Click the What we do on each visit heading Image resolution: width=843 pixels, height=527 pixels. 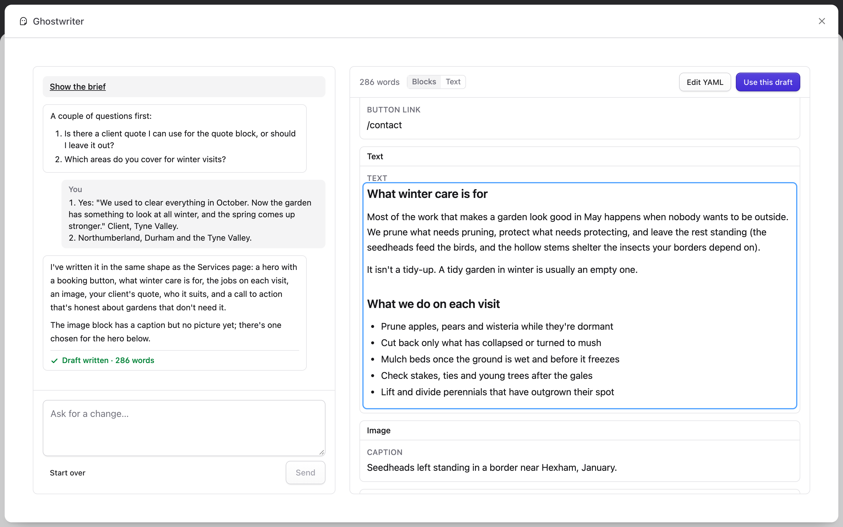pyautogui.click(x=433, y=304)
